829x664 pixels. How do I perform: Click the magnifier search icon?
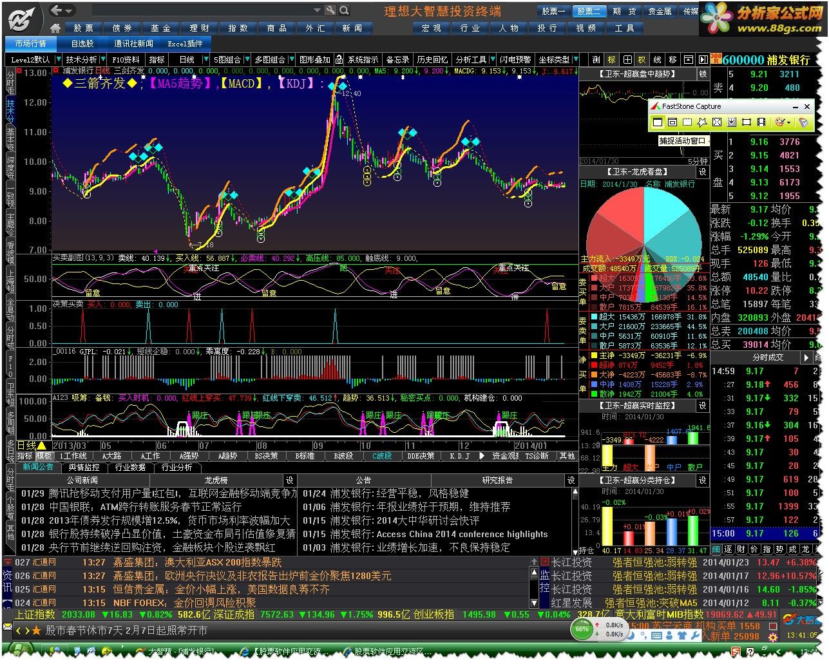pyautogui.click(x=345, y=10)
